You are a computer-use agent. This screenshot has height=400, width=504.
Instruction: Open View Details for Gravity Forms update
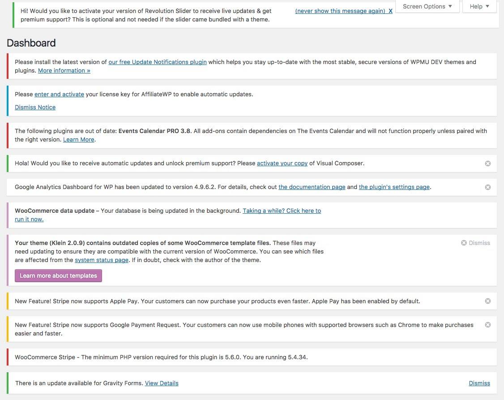(x=161, y=383)
